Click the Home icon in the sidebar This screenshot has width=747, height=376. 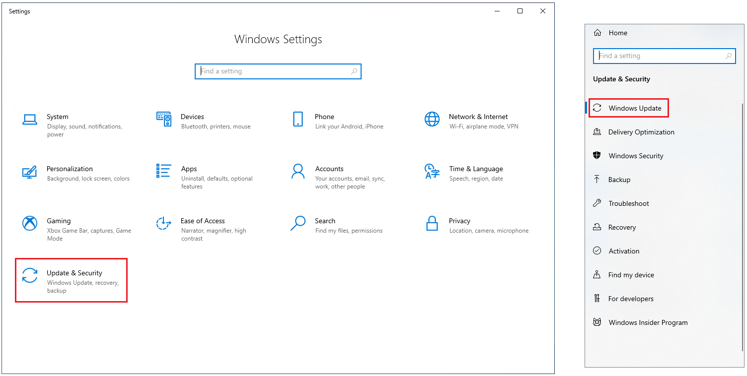(597, 33)
